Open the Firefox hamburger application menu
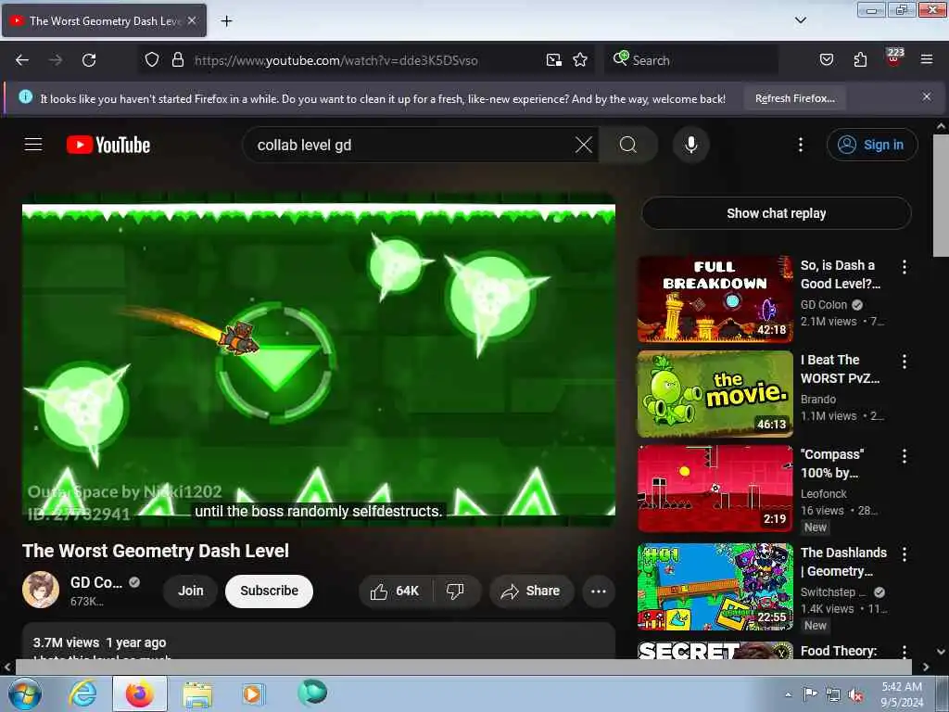This screenshot has height=712, width=949. tap(927, 59)
